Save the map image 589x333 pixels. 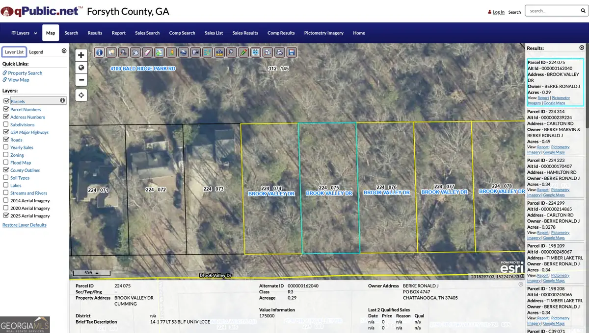coord(292,52)
